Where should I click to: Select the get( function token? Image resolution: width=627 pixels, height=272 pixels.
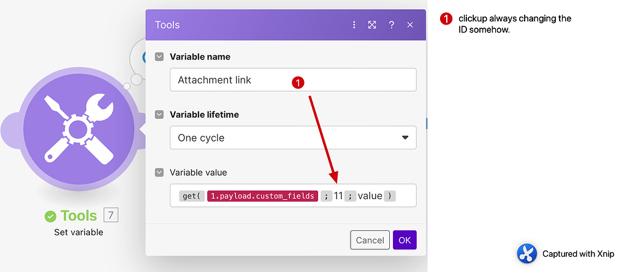(190, 196)
